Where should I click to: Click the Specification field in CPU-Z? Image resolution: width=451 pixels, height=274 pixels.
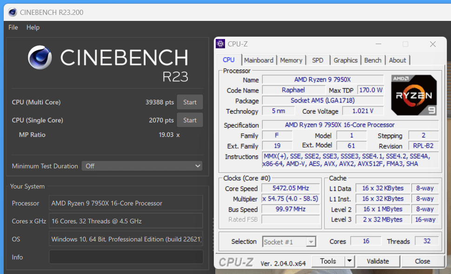click(350, 125)
